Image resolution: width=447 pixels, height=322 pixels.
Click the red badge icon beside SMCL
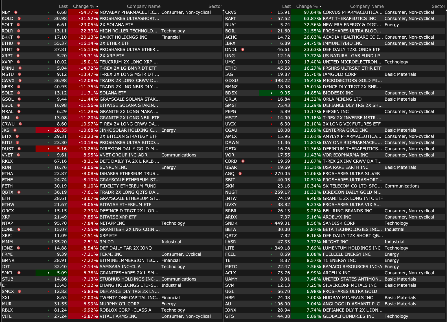point(19,273)
